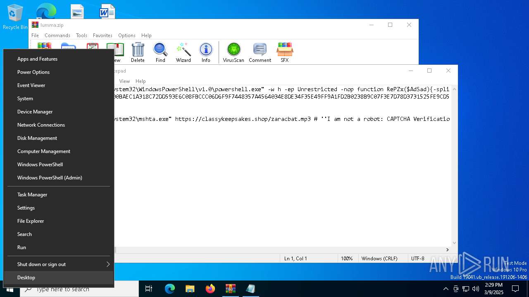The width and height of the screenshot is (529, 297).
Task: Launch Microsoft Edge from taskbar
Action: tap(170, 289)
